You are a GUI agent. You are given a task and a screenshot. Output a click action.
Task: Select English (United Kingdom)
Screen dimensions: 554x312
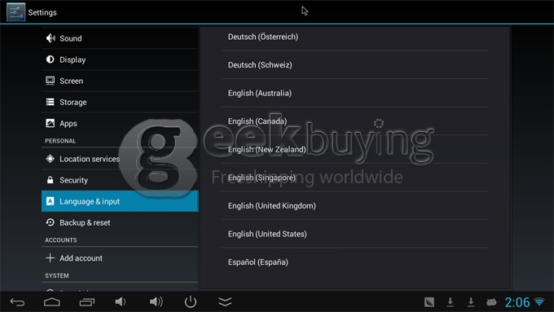point(354,205)
